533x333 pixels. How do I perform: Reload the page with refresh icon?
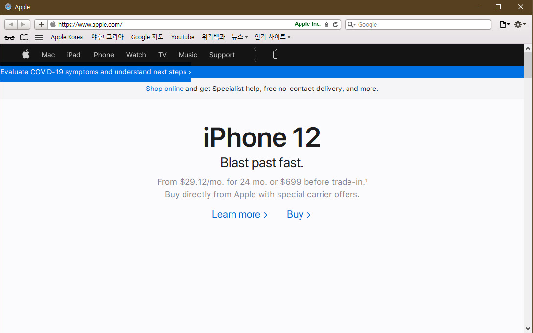335,24
